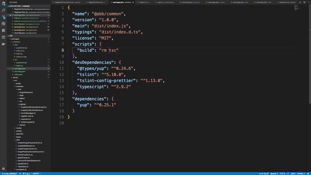The width and height of the screenshot is (311, 175).
Task: Open createMiddleware.ts file
Action: [x=26, y=146]
